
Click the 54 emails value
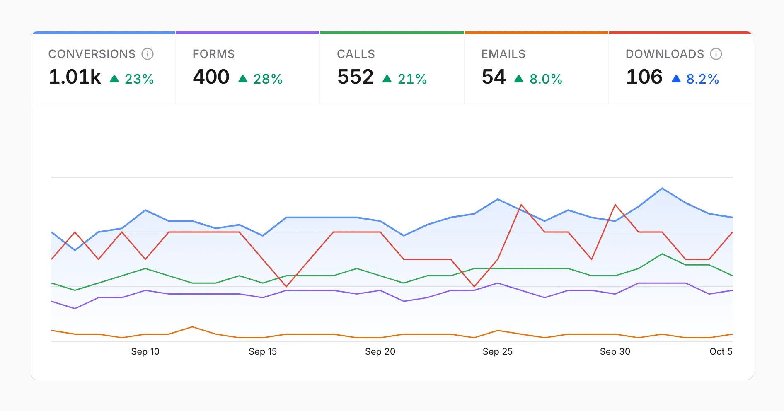click(494, 77)
